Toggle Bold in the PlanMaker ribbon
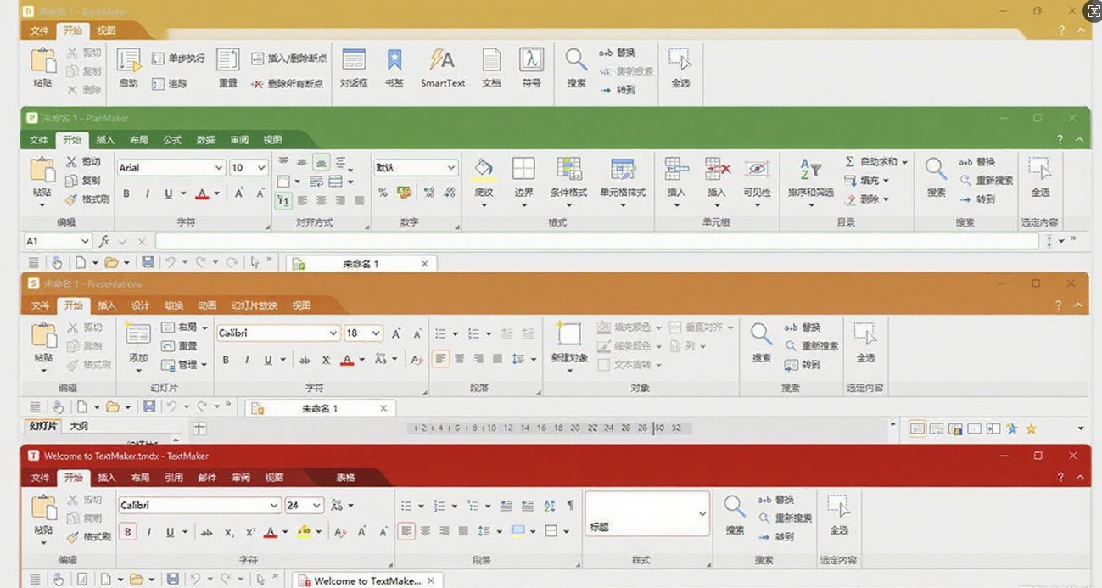This screenshot has height=588, width=1102. [126, 193]
